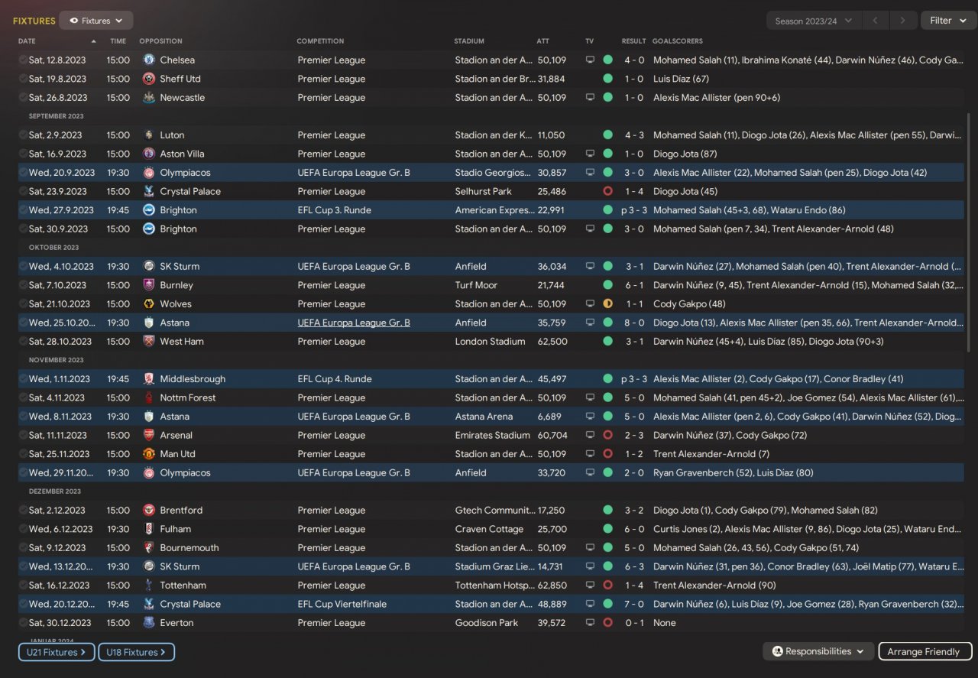Viewport: 978px width, 678px height.
Task: Click the Aston Villa club badge
Action: coord(149,154)
